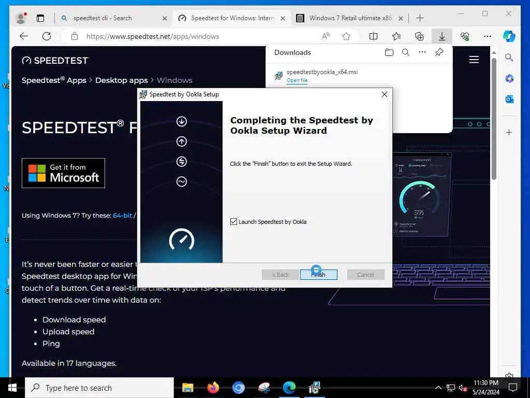The width and height of the screenshot is (530, 398).
Task: Open the Edge profile avatar
Action: point(21,18)
